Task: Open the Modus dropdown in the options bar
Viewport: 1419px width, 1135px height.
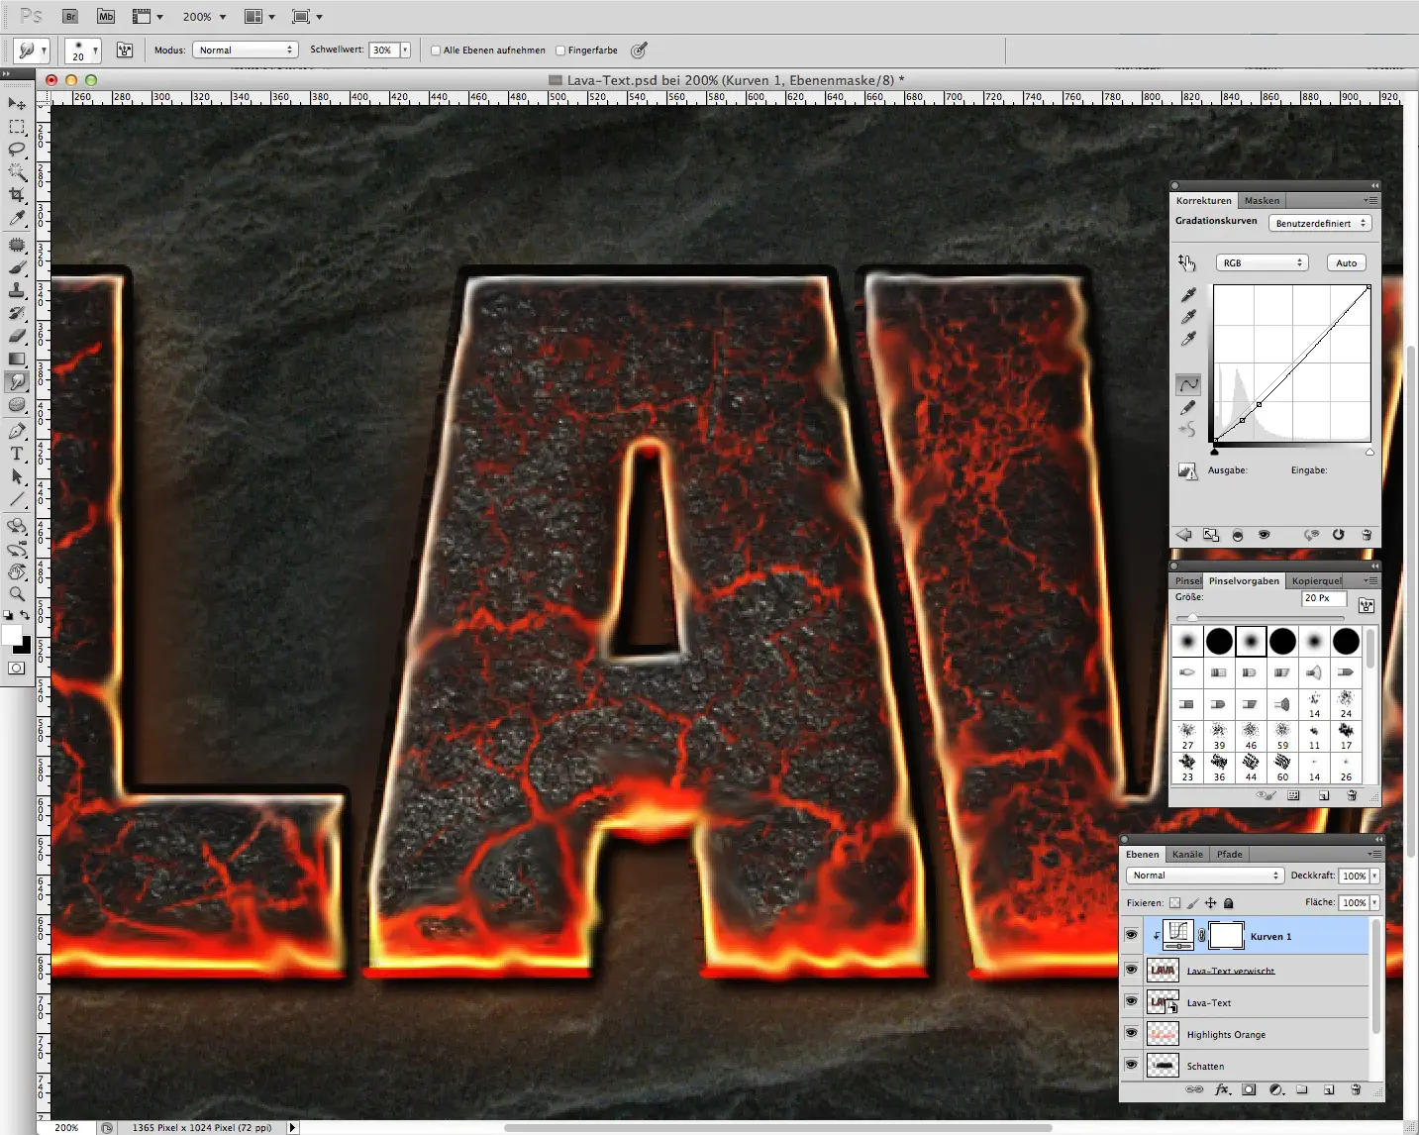Action: point(246,50)
